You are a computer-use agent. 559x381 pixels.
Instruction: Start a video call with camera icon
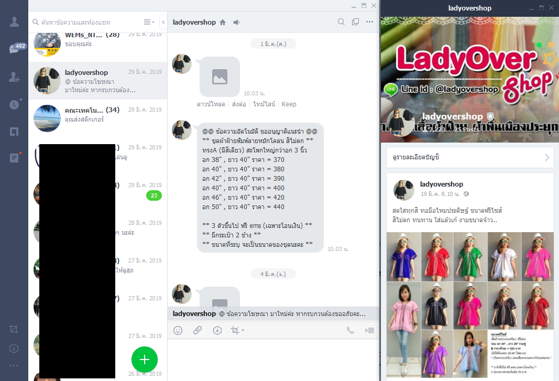[369, 330]
